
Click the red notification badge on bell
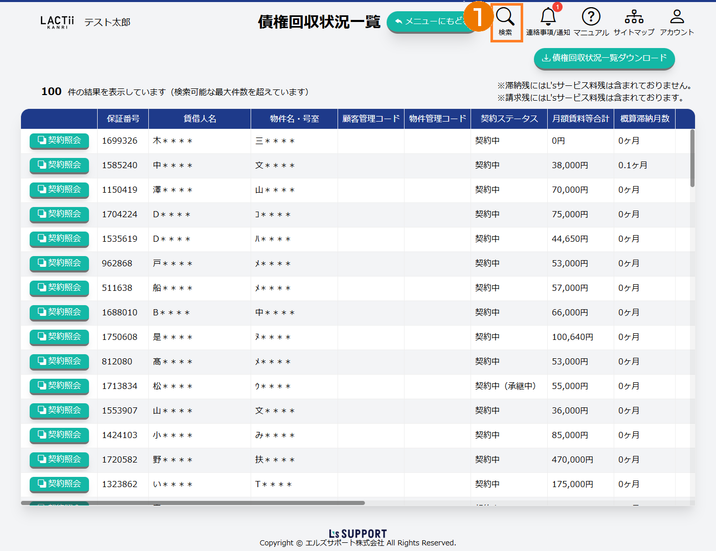point(557,7)
